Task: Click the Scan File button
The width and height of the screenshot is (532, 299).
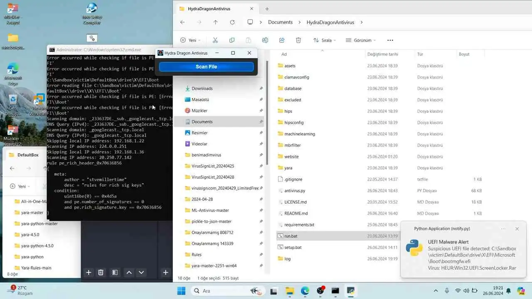Action: tap(206, 66)
